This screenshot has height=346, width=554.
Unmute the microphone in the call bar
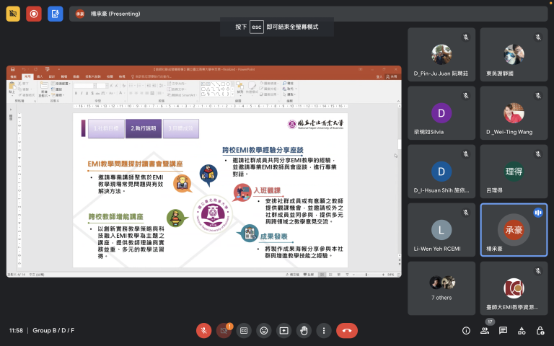(205, 330)
